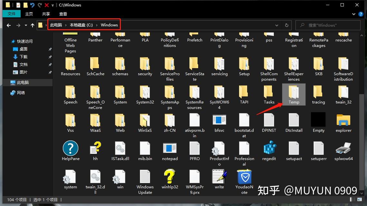367x206 pixels.
Task: Navigate to 本地磁盘 (C:) via breadcrumb
Action: pyautogui.click(x=82, y=25)
